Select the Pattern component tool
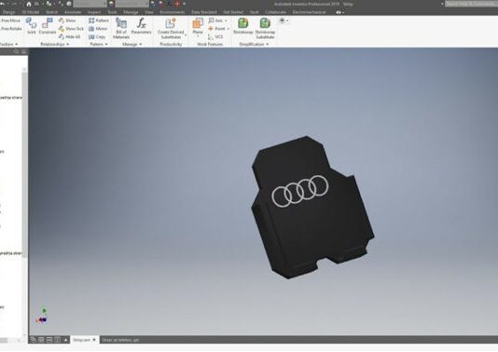 [99, 20]
